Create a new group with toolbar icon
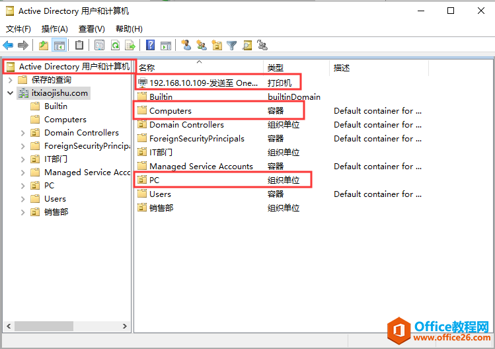The width and height of the screenshot is (495, 349). [202, 45]
